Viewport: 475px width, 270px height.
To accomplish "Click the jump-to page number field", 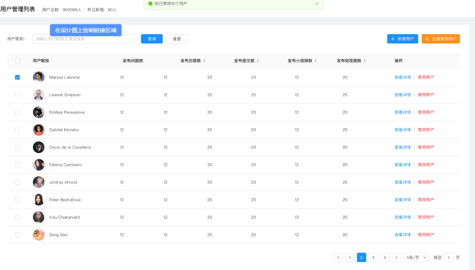I will coord(449,257).
